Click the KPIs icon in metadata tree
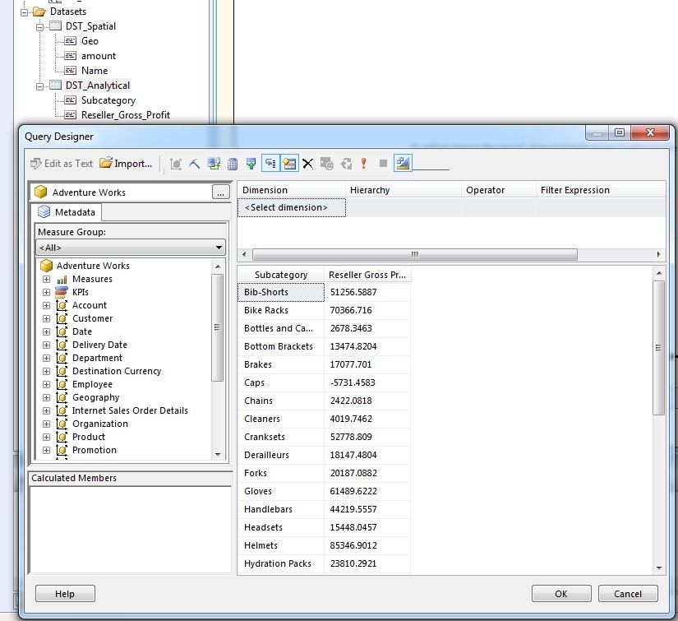The height and width of the screenshot is (621, 678). [x=62, y=292]
